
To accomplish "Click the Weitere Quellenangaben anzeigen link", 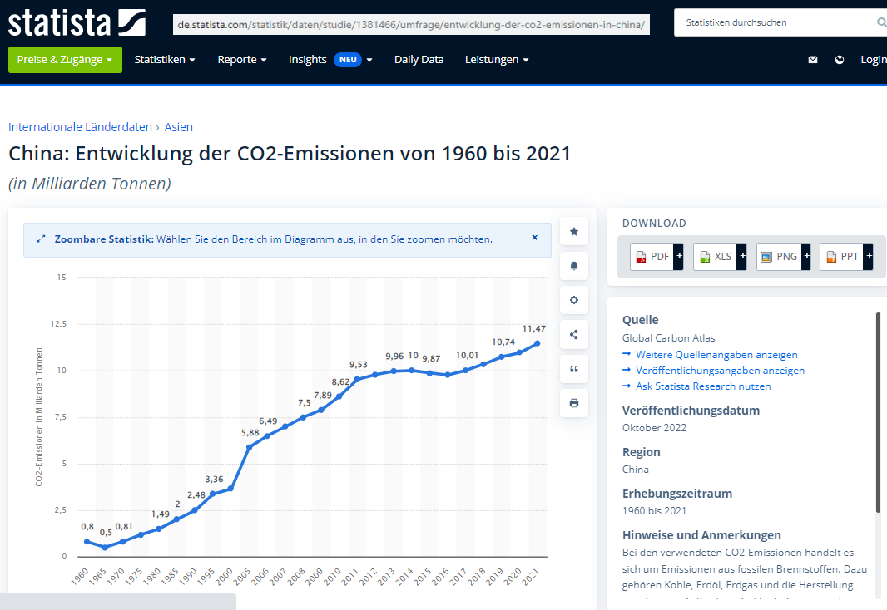I will [x=716, y=355].
